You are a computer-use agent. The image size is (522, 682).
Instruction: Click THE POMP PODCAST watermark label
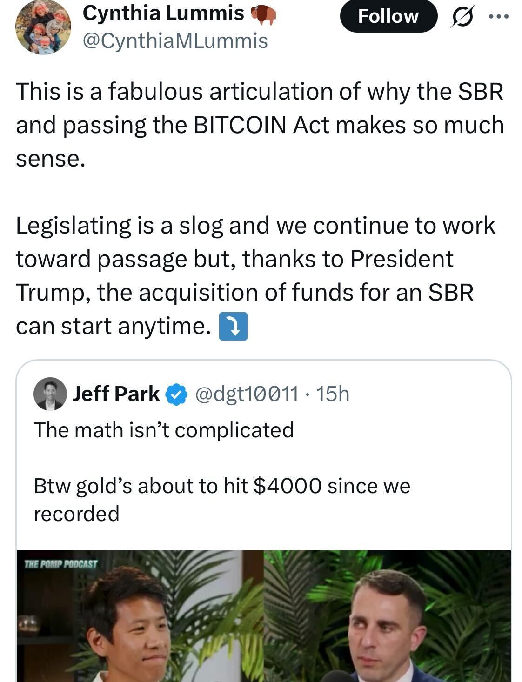tap(60, 564)
